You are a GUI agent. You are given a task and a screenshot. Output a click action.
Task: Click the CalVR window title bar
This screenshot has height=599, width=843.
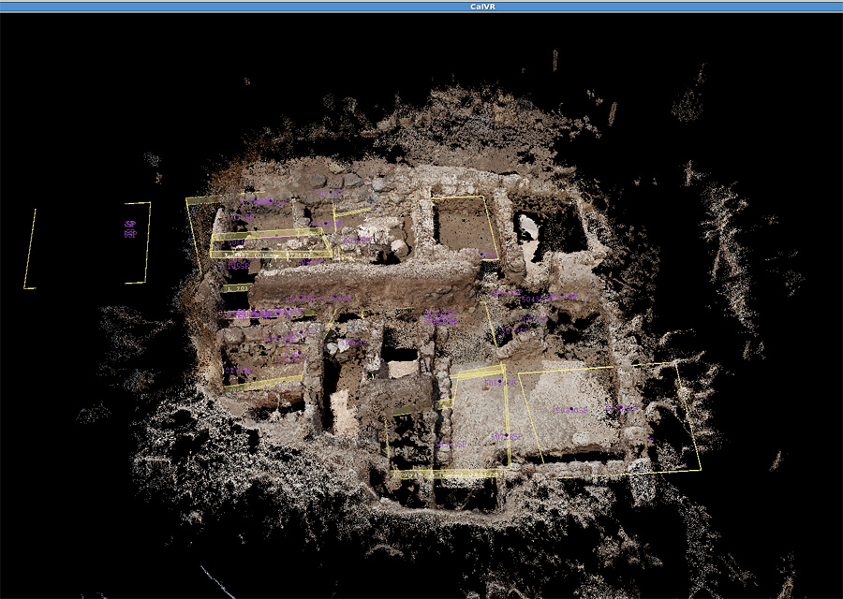point(421,7)
